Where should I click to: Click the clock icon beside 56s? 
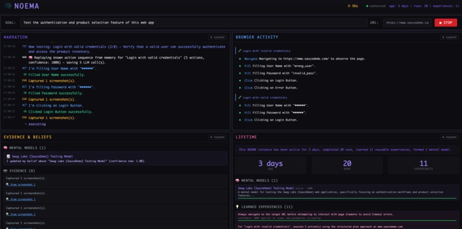[349, 6]
